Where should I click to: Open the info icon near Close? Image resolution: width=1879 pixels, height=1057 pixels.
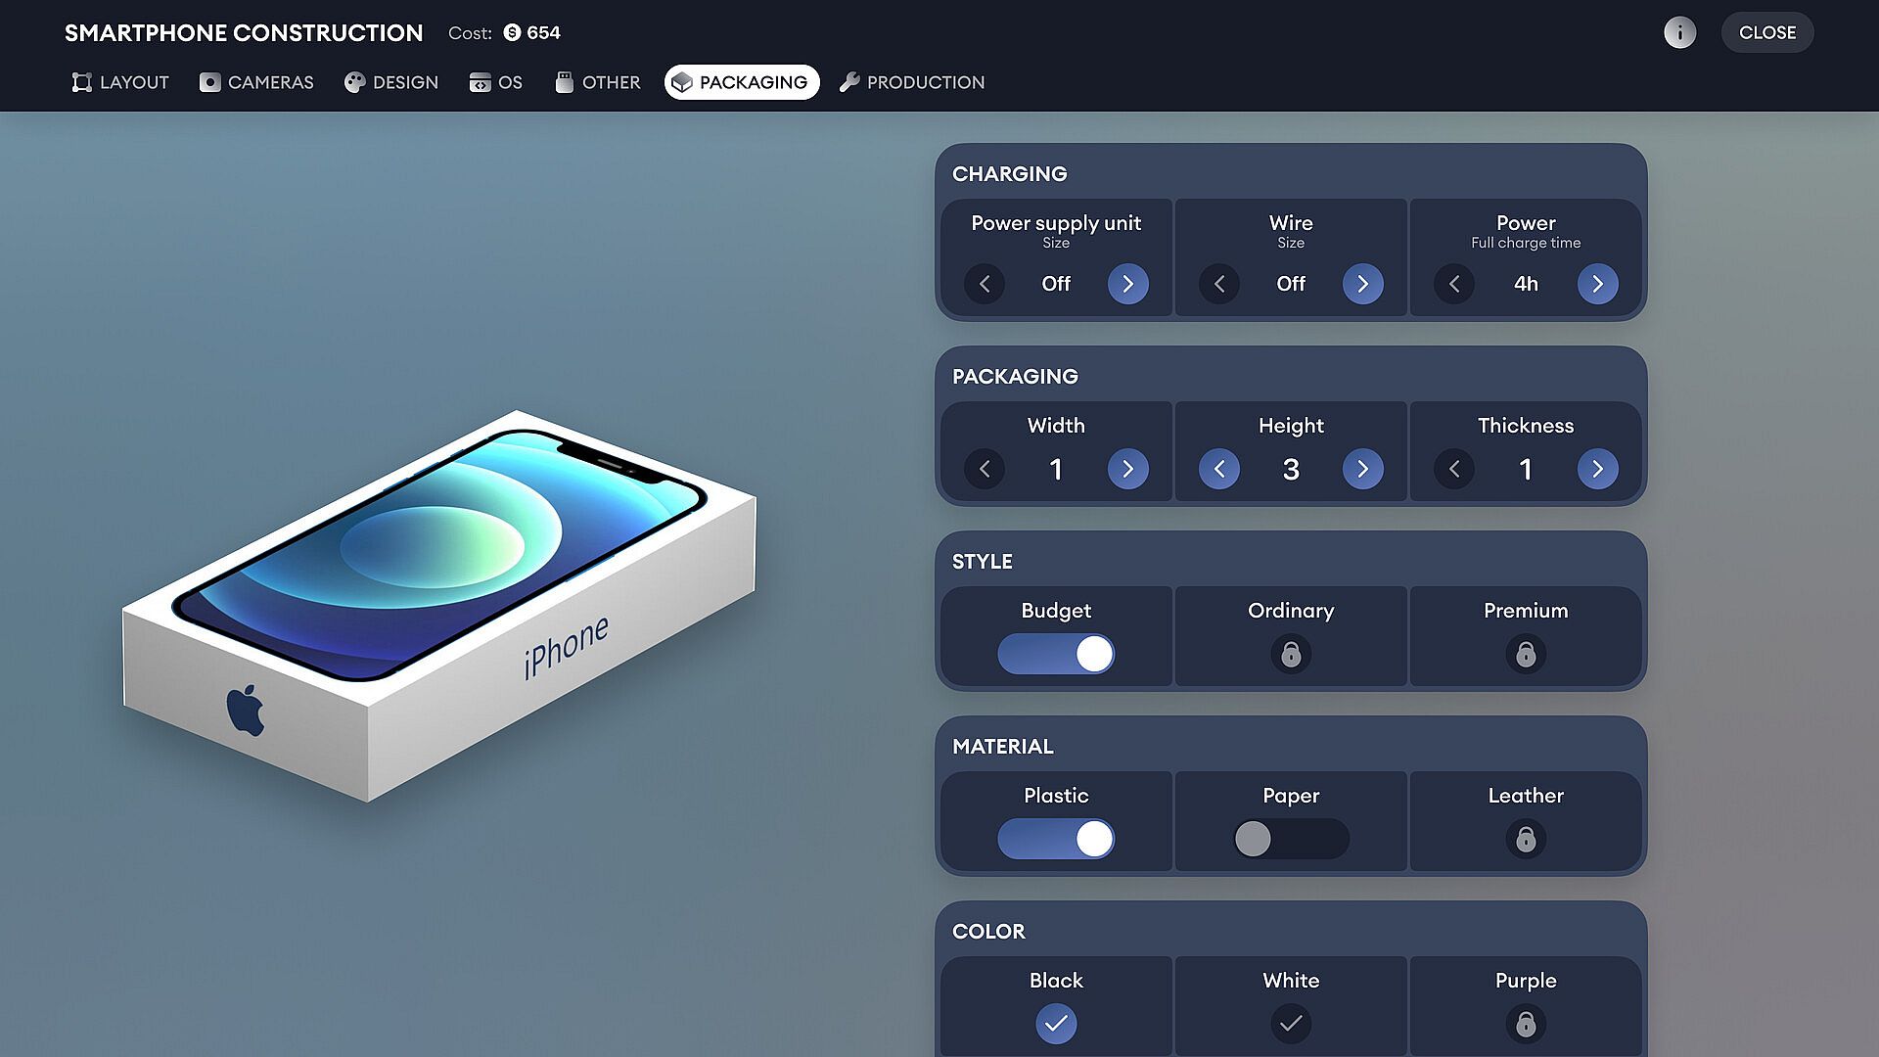[1679, 32]
